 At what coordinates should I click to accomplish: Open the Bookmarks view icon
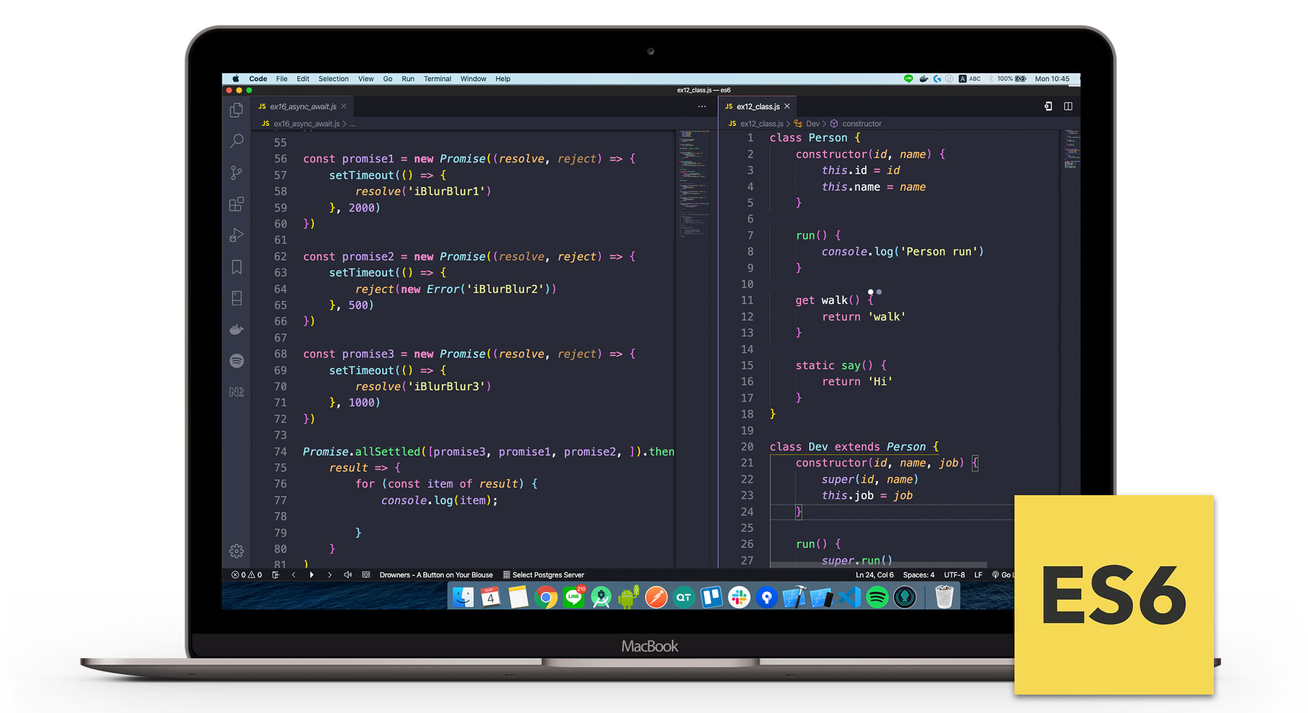pyautogui.click(x=236, y=267)
